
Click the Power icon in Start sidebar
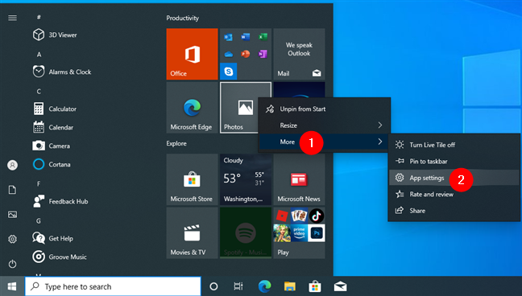(12, 264)
